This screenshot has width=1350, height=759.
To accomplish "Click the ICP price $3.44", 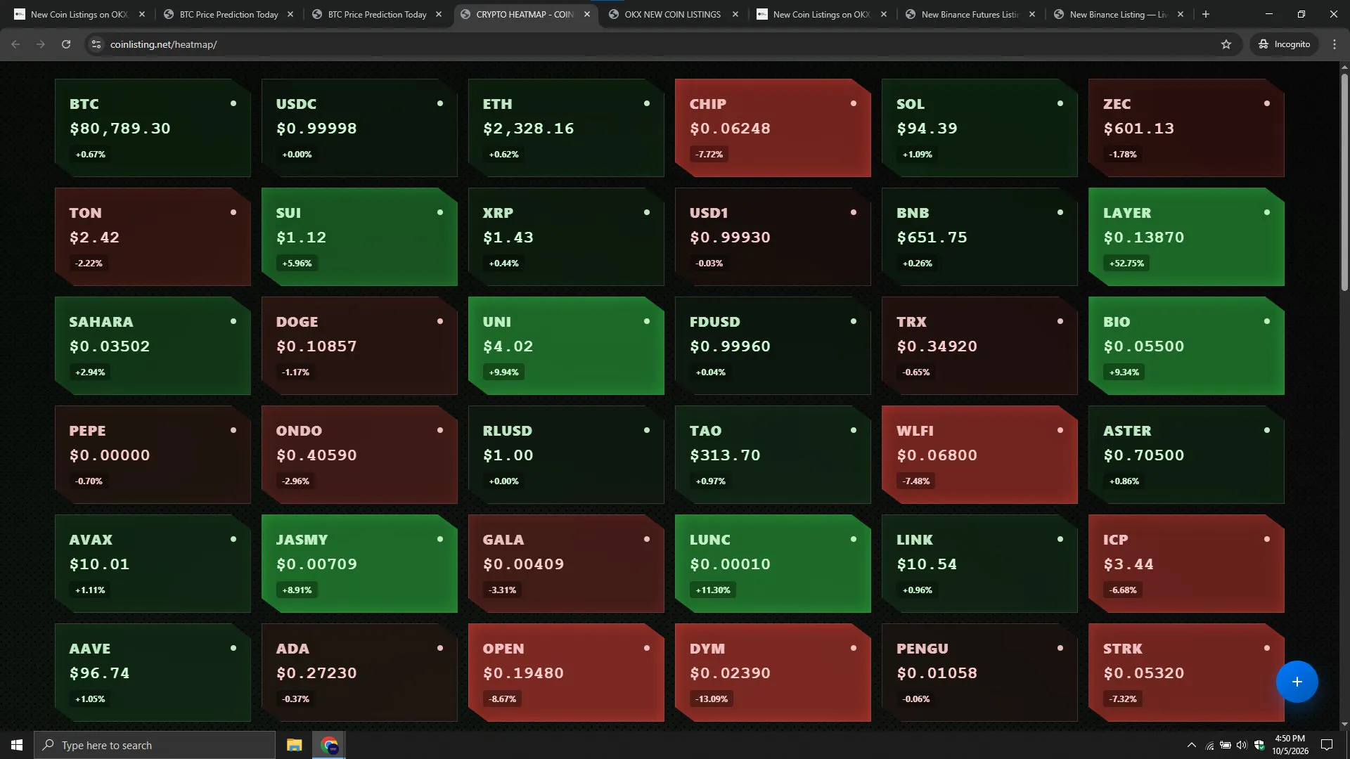I will pyautogui.click(x=1129, y=564).
